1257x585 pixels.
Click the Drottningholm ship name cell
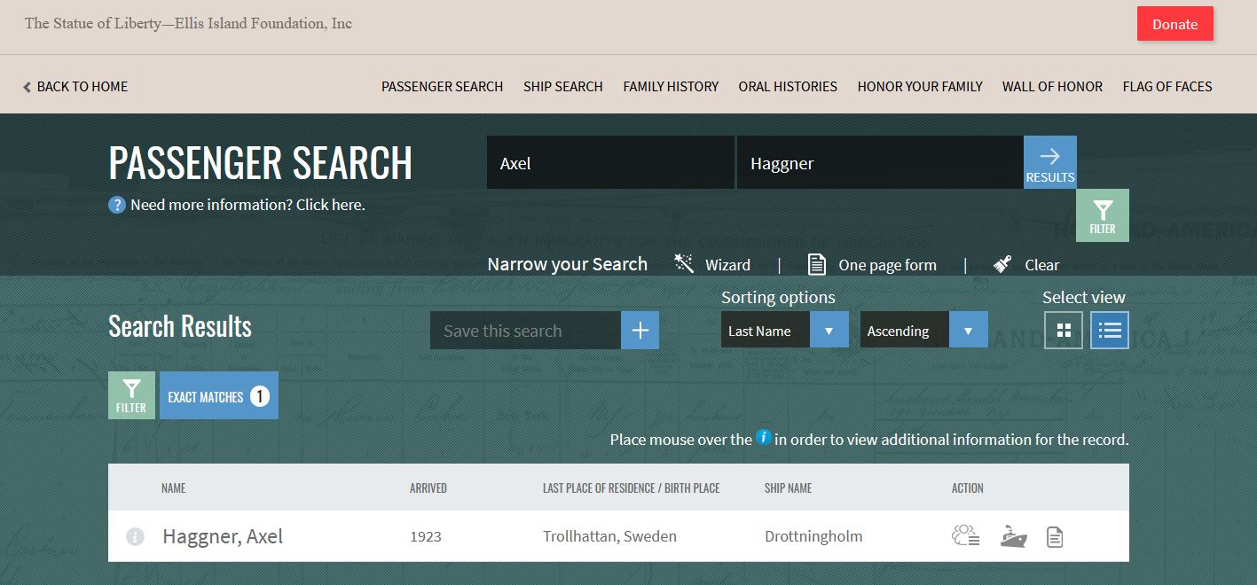[813, 536]
